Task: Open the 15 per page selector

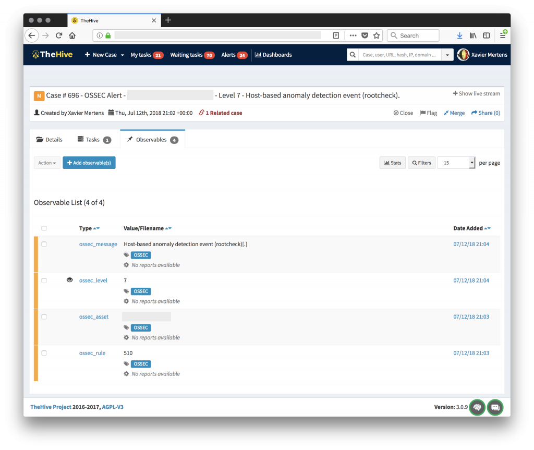Action: (456, 163)
